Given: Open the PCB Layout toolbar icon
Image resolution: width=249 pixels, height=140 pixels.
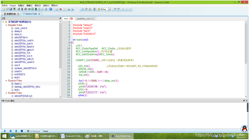Looking at the screenshot, I should pyautogui.click(x=26, y=9).
